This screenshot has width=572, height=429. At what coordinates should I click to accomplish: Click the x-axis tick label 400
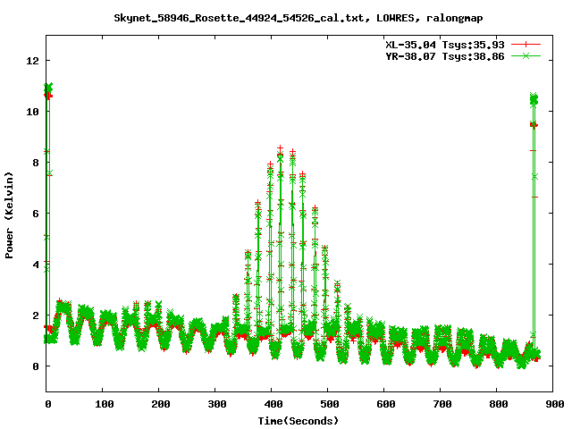click(273, 404)
